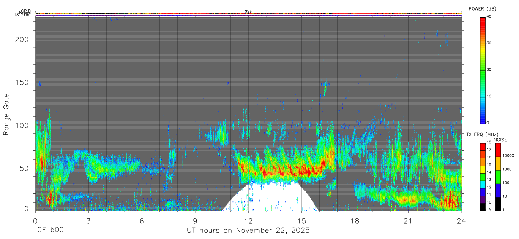Click the 'TX Freq' label at top left

click(x=22, y=15)
